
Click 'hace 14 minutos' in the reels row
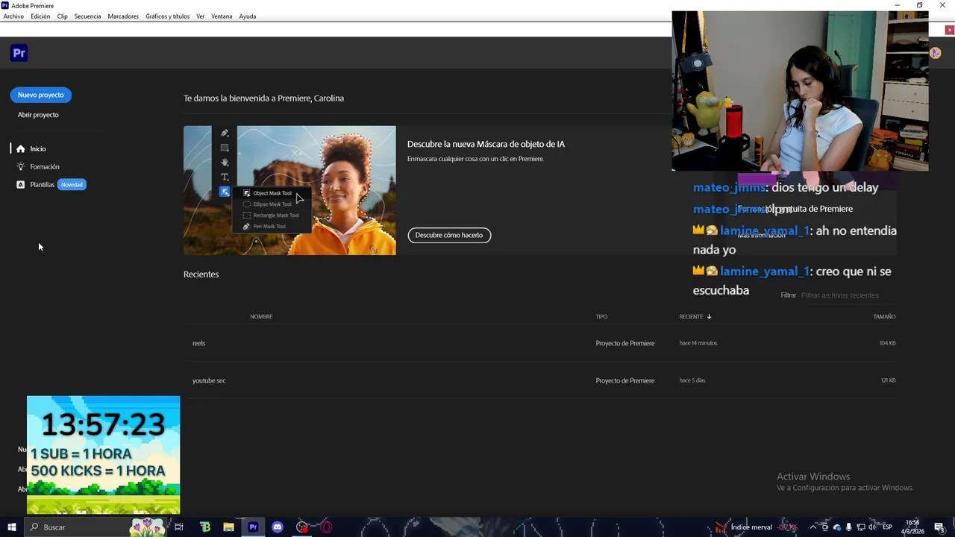pyautogui.click(x=698, y=343)
